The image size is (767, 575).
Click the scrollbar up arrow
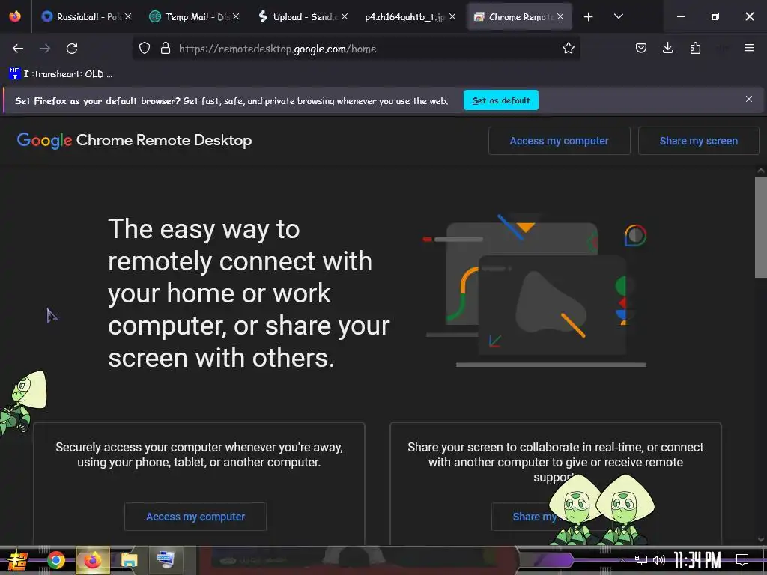point(761,171)
